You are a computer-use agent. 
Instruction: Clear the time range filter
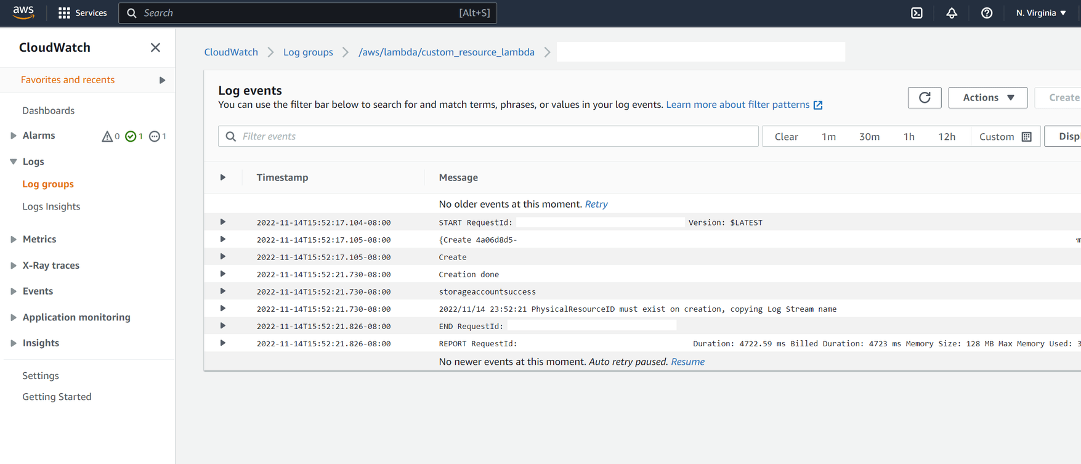tap(787, 136)
